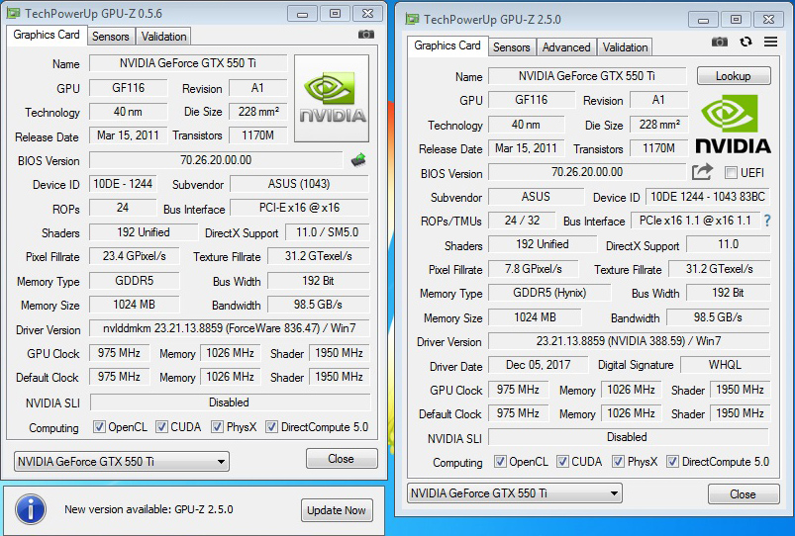Switch to Validation tab in GPU-Z 2.5.0

pyautogui.click(x=625, y=47)
